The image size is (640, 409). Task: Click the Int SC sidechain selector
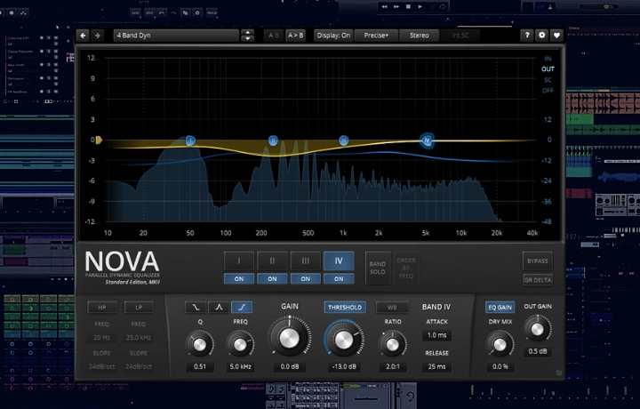click(x=460, y=36)
